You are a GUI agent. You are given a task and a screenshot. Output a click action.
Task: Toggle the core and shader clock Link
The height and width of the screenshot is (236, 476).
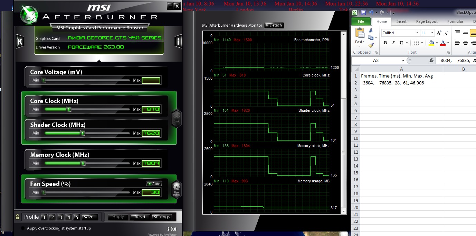pos(176,119)
